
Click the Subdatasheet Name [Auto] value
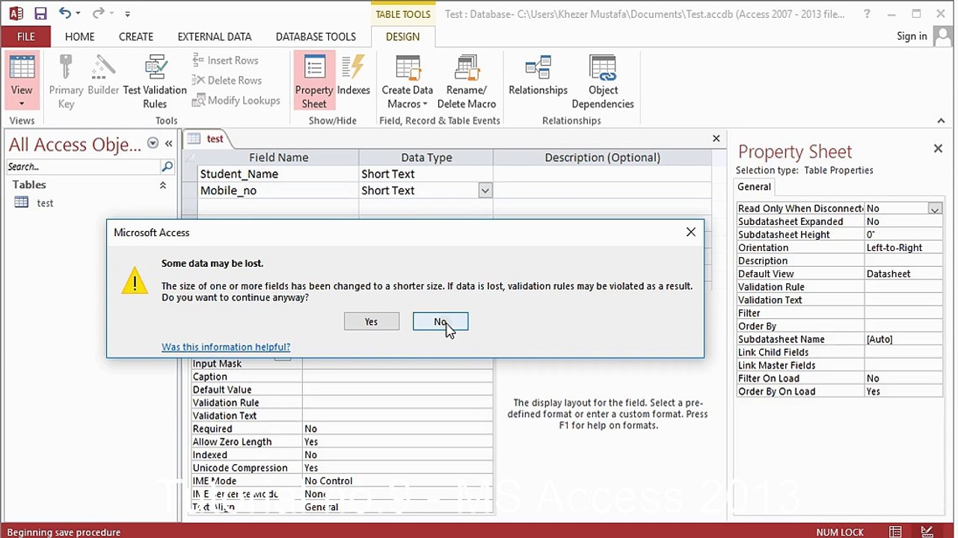pyautogui.click(x=903, y=339)
